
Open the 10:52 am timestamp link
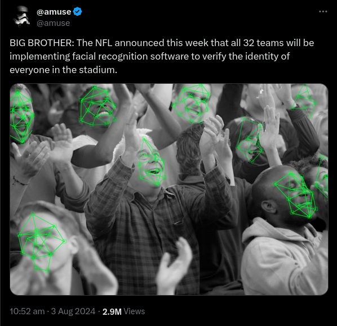point(27,311)
